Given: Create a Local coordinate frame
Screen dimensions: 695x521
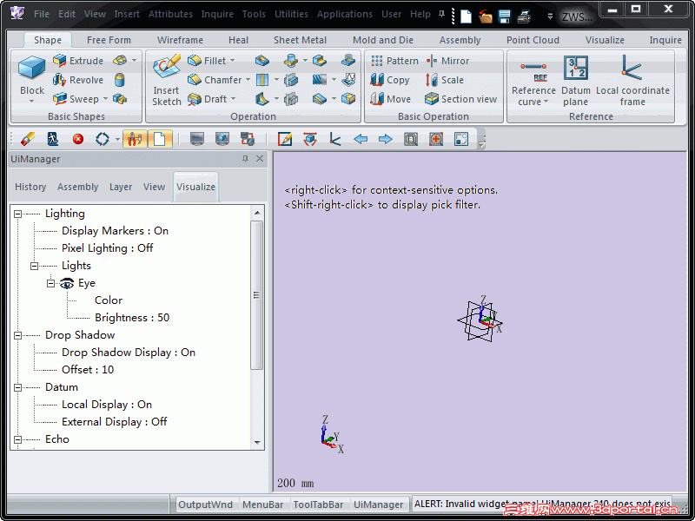Looking at the screenshot, I should click(x=632, y=80).
